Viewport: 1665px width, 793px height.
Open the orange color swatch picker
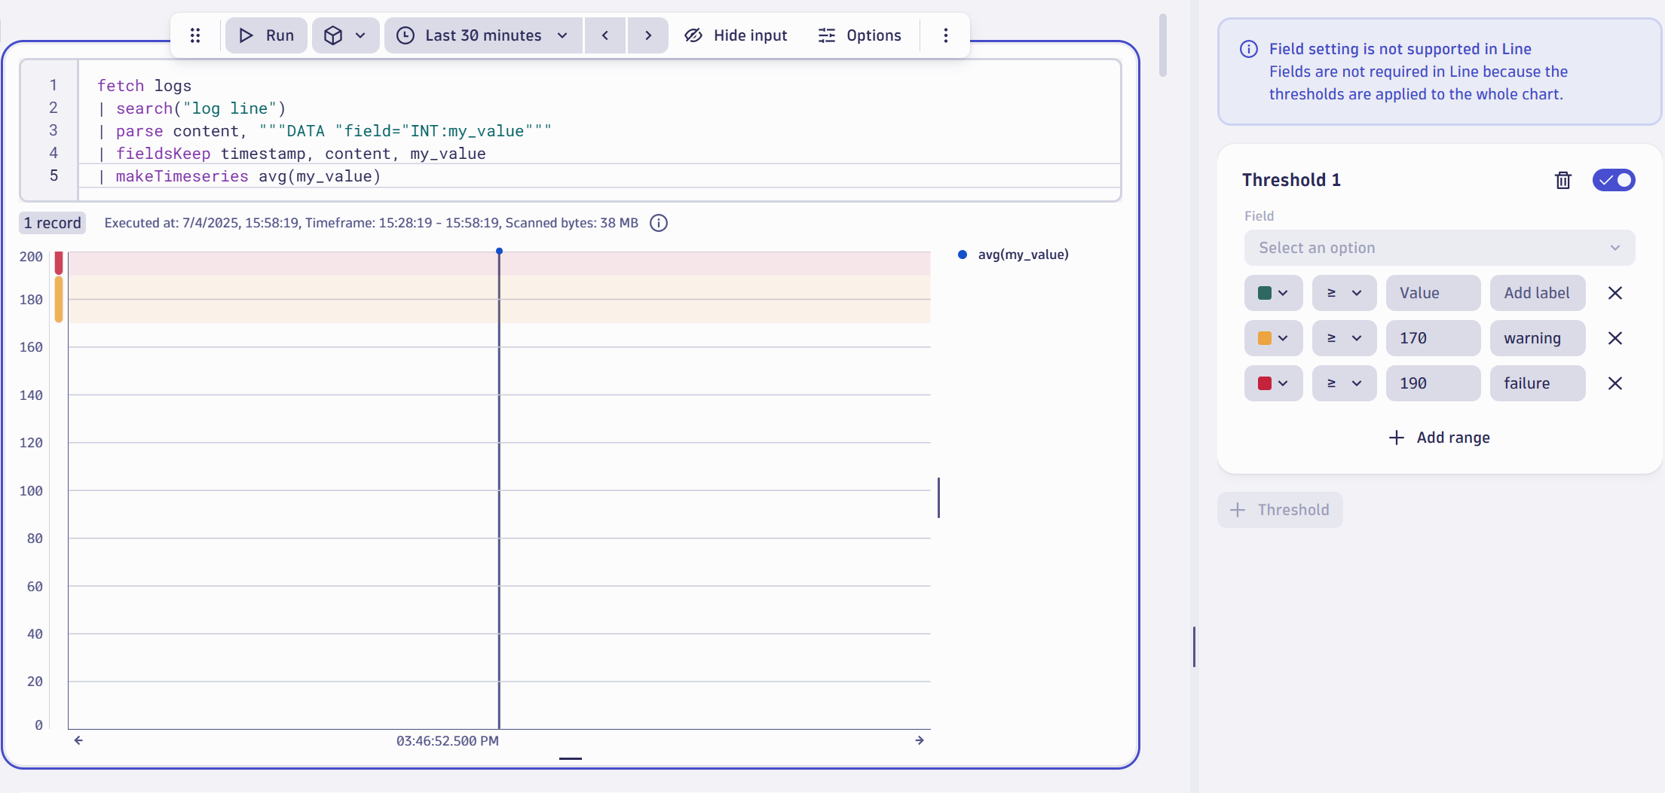coord(1273,338)
